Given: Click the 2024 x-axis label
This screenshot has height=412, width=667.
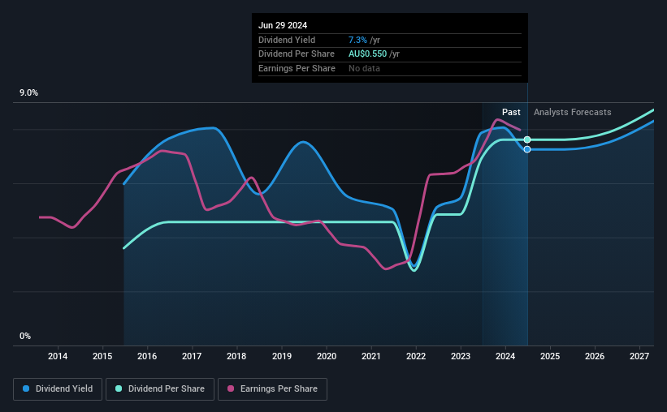Looking at the screenshot, I should tap(505, 356).
